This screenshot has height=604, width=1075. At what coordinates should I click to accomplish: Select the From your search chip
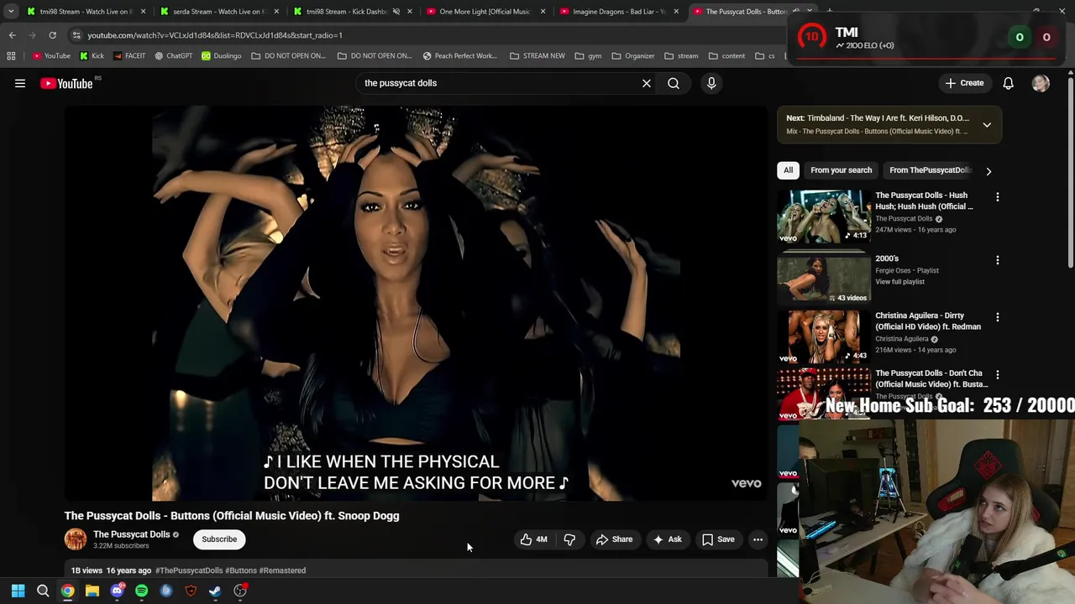click(x=841, y=170)
